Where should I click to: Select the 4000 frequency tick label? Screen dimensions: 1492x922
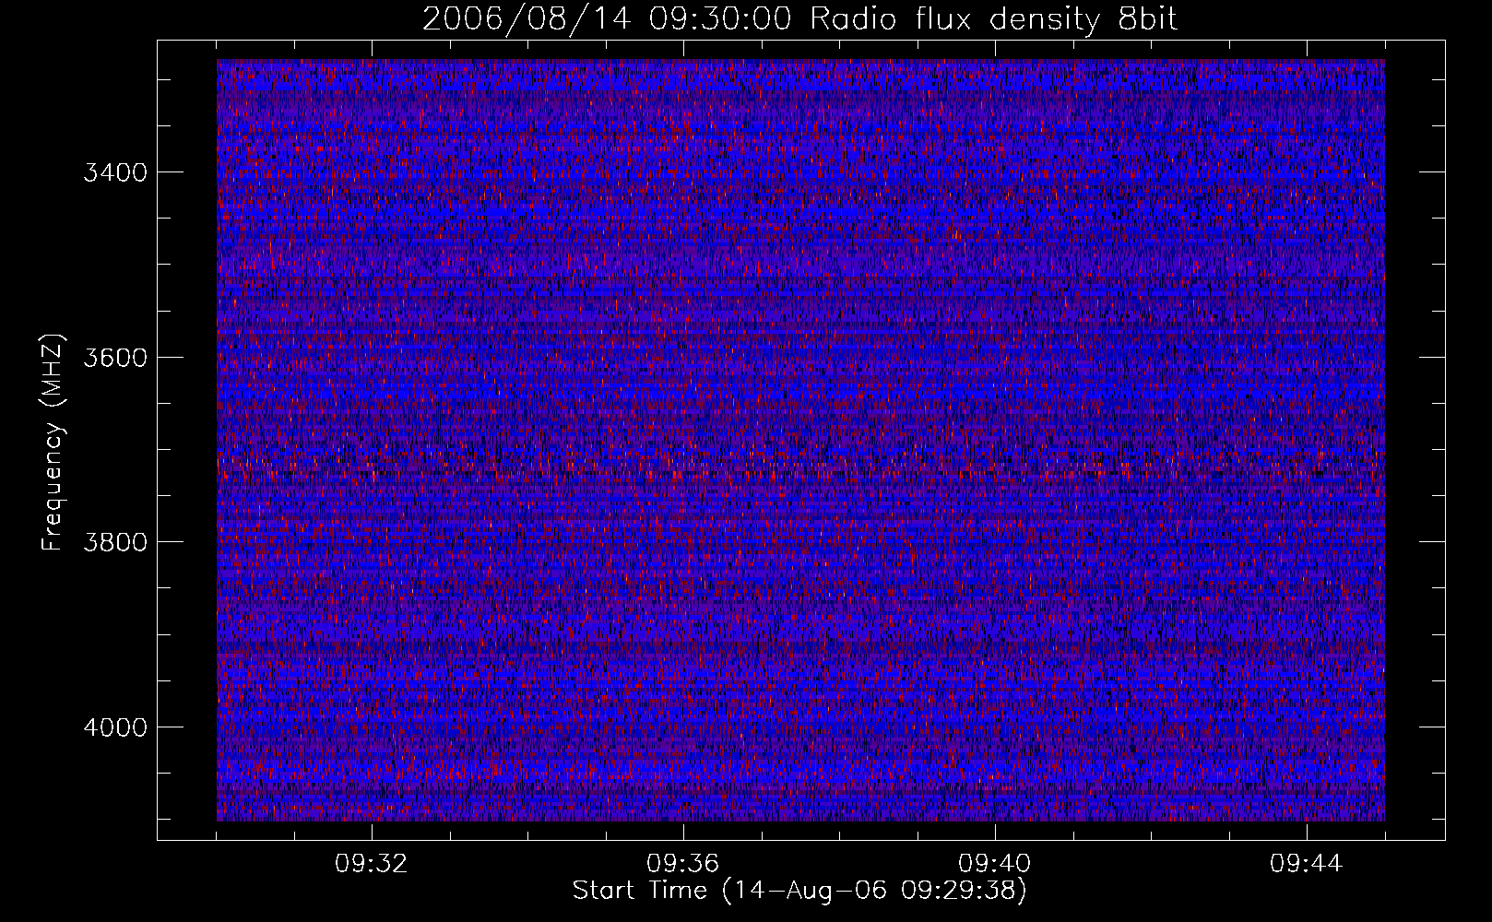click(x=115, y=727)
